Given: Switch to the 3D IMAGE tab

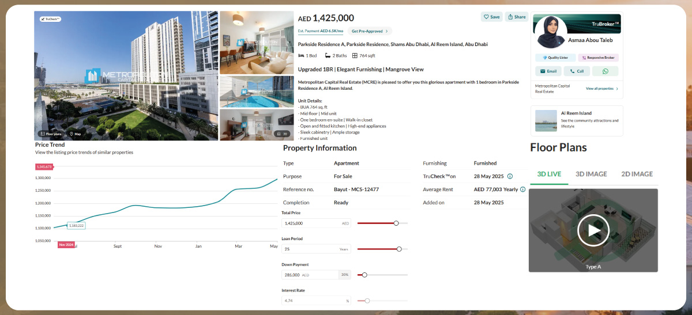Looking at the screenshot, I should pyautogui.click(x=592, y=174).
